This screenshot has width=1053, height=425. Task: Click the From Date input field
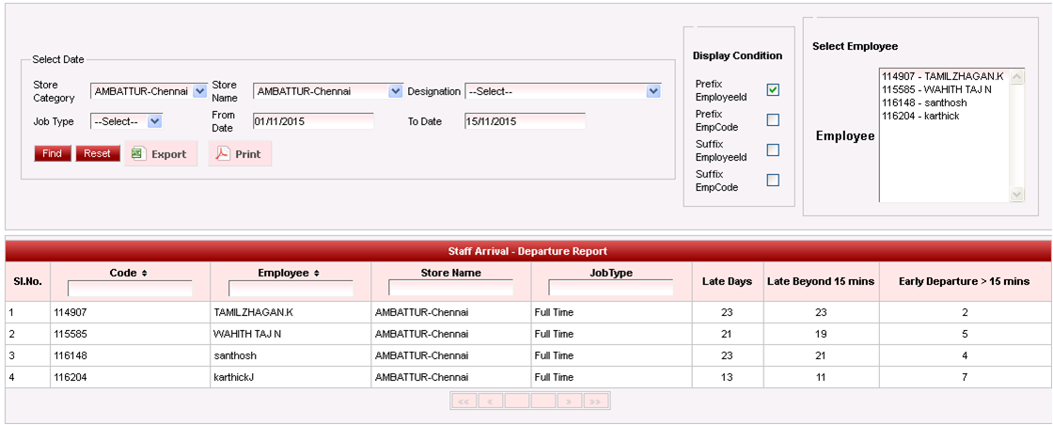313,121
